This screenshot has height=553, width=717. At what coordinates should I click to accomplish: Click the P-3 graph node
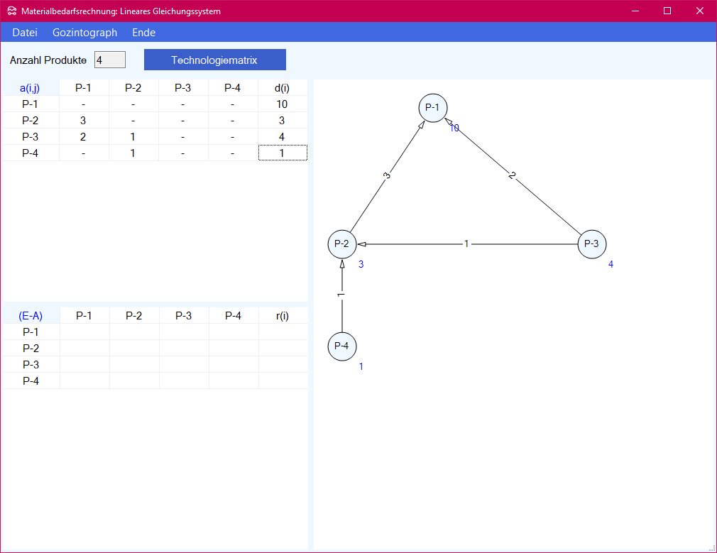point(591,244)
